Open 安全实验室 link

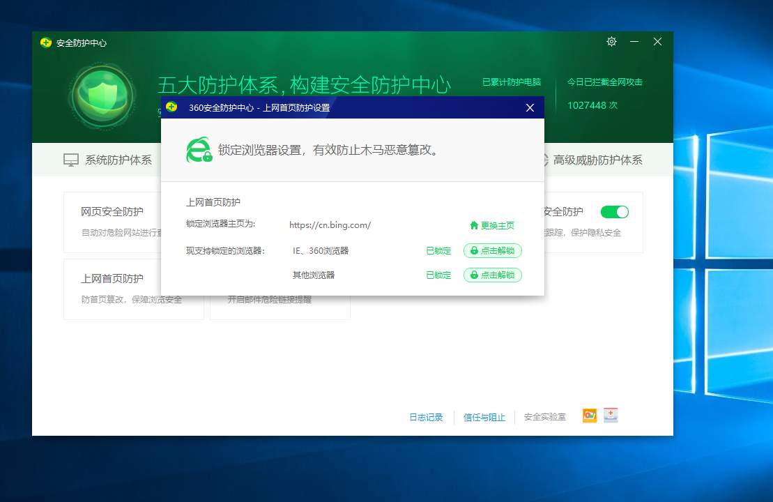(545, 417)
